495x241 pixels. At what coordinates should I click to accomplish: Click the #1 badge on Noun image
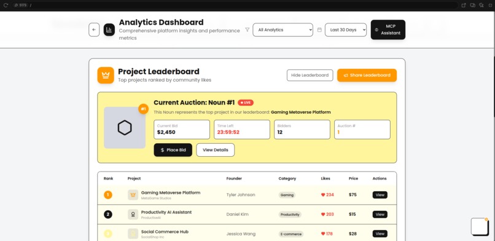click(143, 109)
